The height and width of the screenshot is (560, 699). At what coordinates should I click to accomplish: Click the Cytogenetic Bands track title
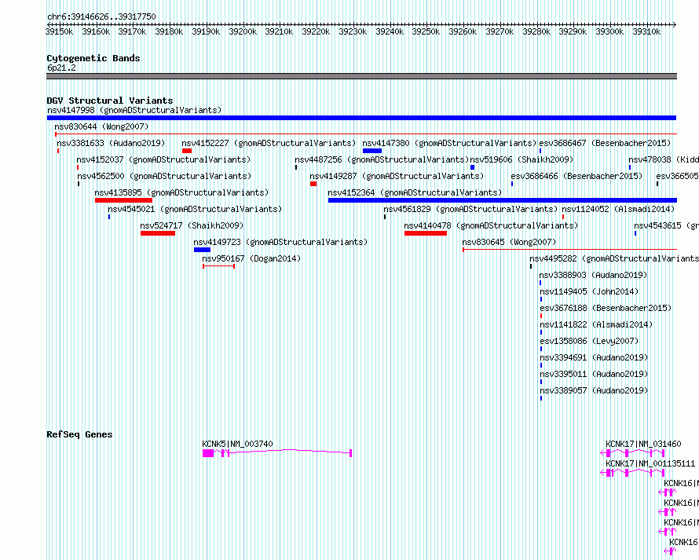pyautogui.click(x=93, y=58)
